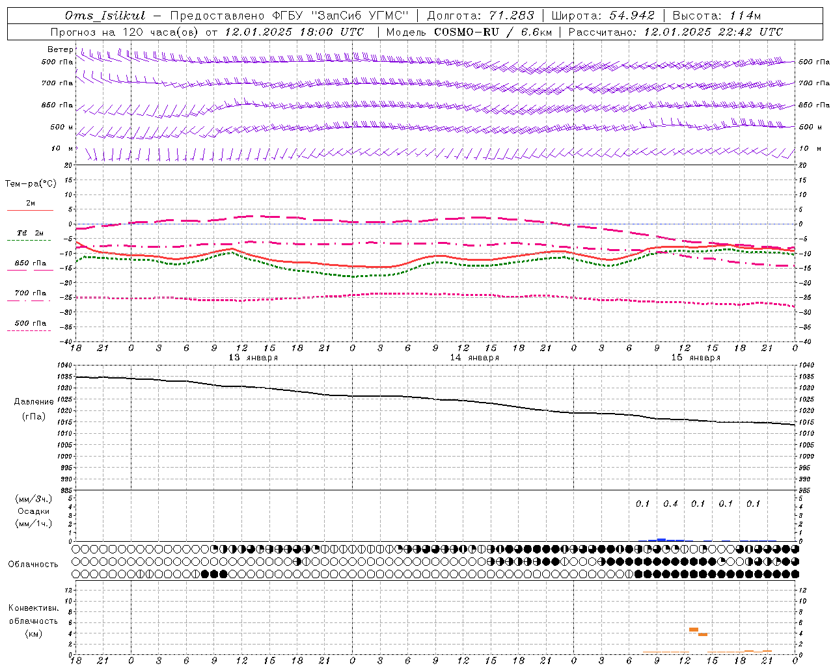Click the orange convective cloud bar near 4 km
Image resolution: width=833 pixels, height=666 pixels.
click(x=703, y=635)
